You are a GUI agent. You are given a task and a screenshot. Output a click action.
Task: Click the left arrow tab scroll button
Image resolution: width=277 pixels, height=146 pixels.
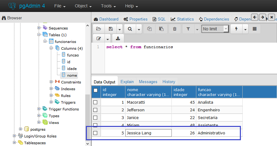(255, 17)
